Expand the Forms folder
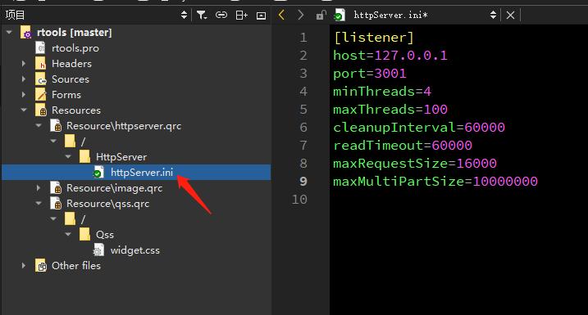Screen dimensions: 588x315 (x=24, y=95)
